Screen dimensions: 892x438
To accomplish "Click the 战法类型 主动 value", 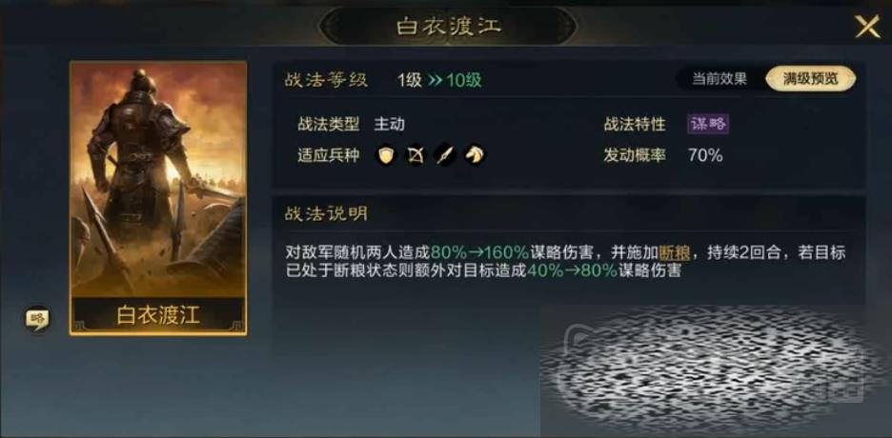I will pyautogui.click(x=389, y=125).
